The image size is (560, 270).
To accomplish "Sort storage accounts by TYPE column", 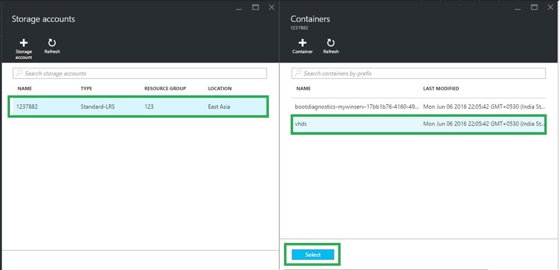I will 86,89.
